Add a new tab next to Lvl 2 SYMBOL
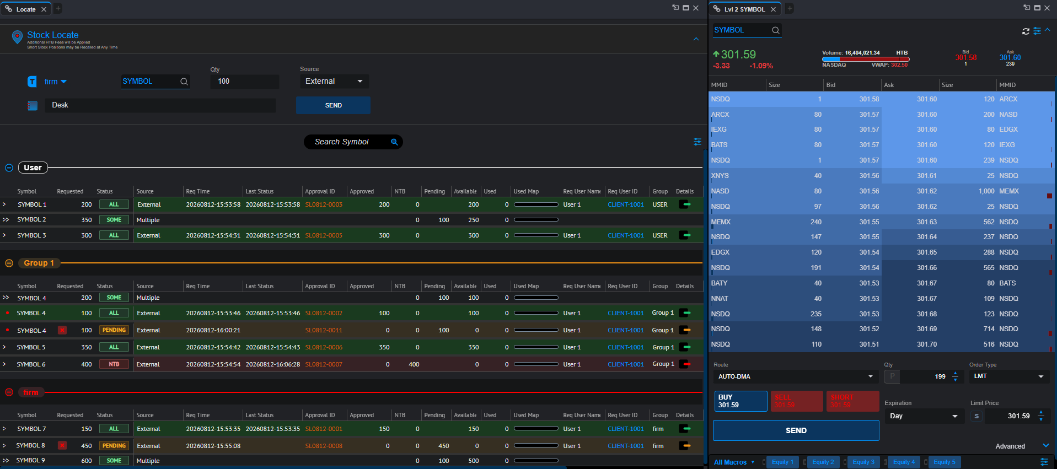Screen dimensions: 1057x469 (790, 8)
